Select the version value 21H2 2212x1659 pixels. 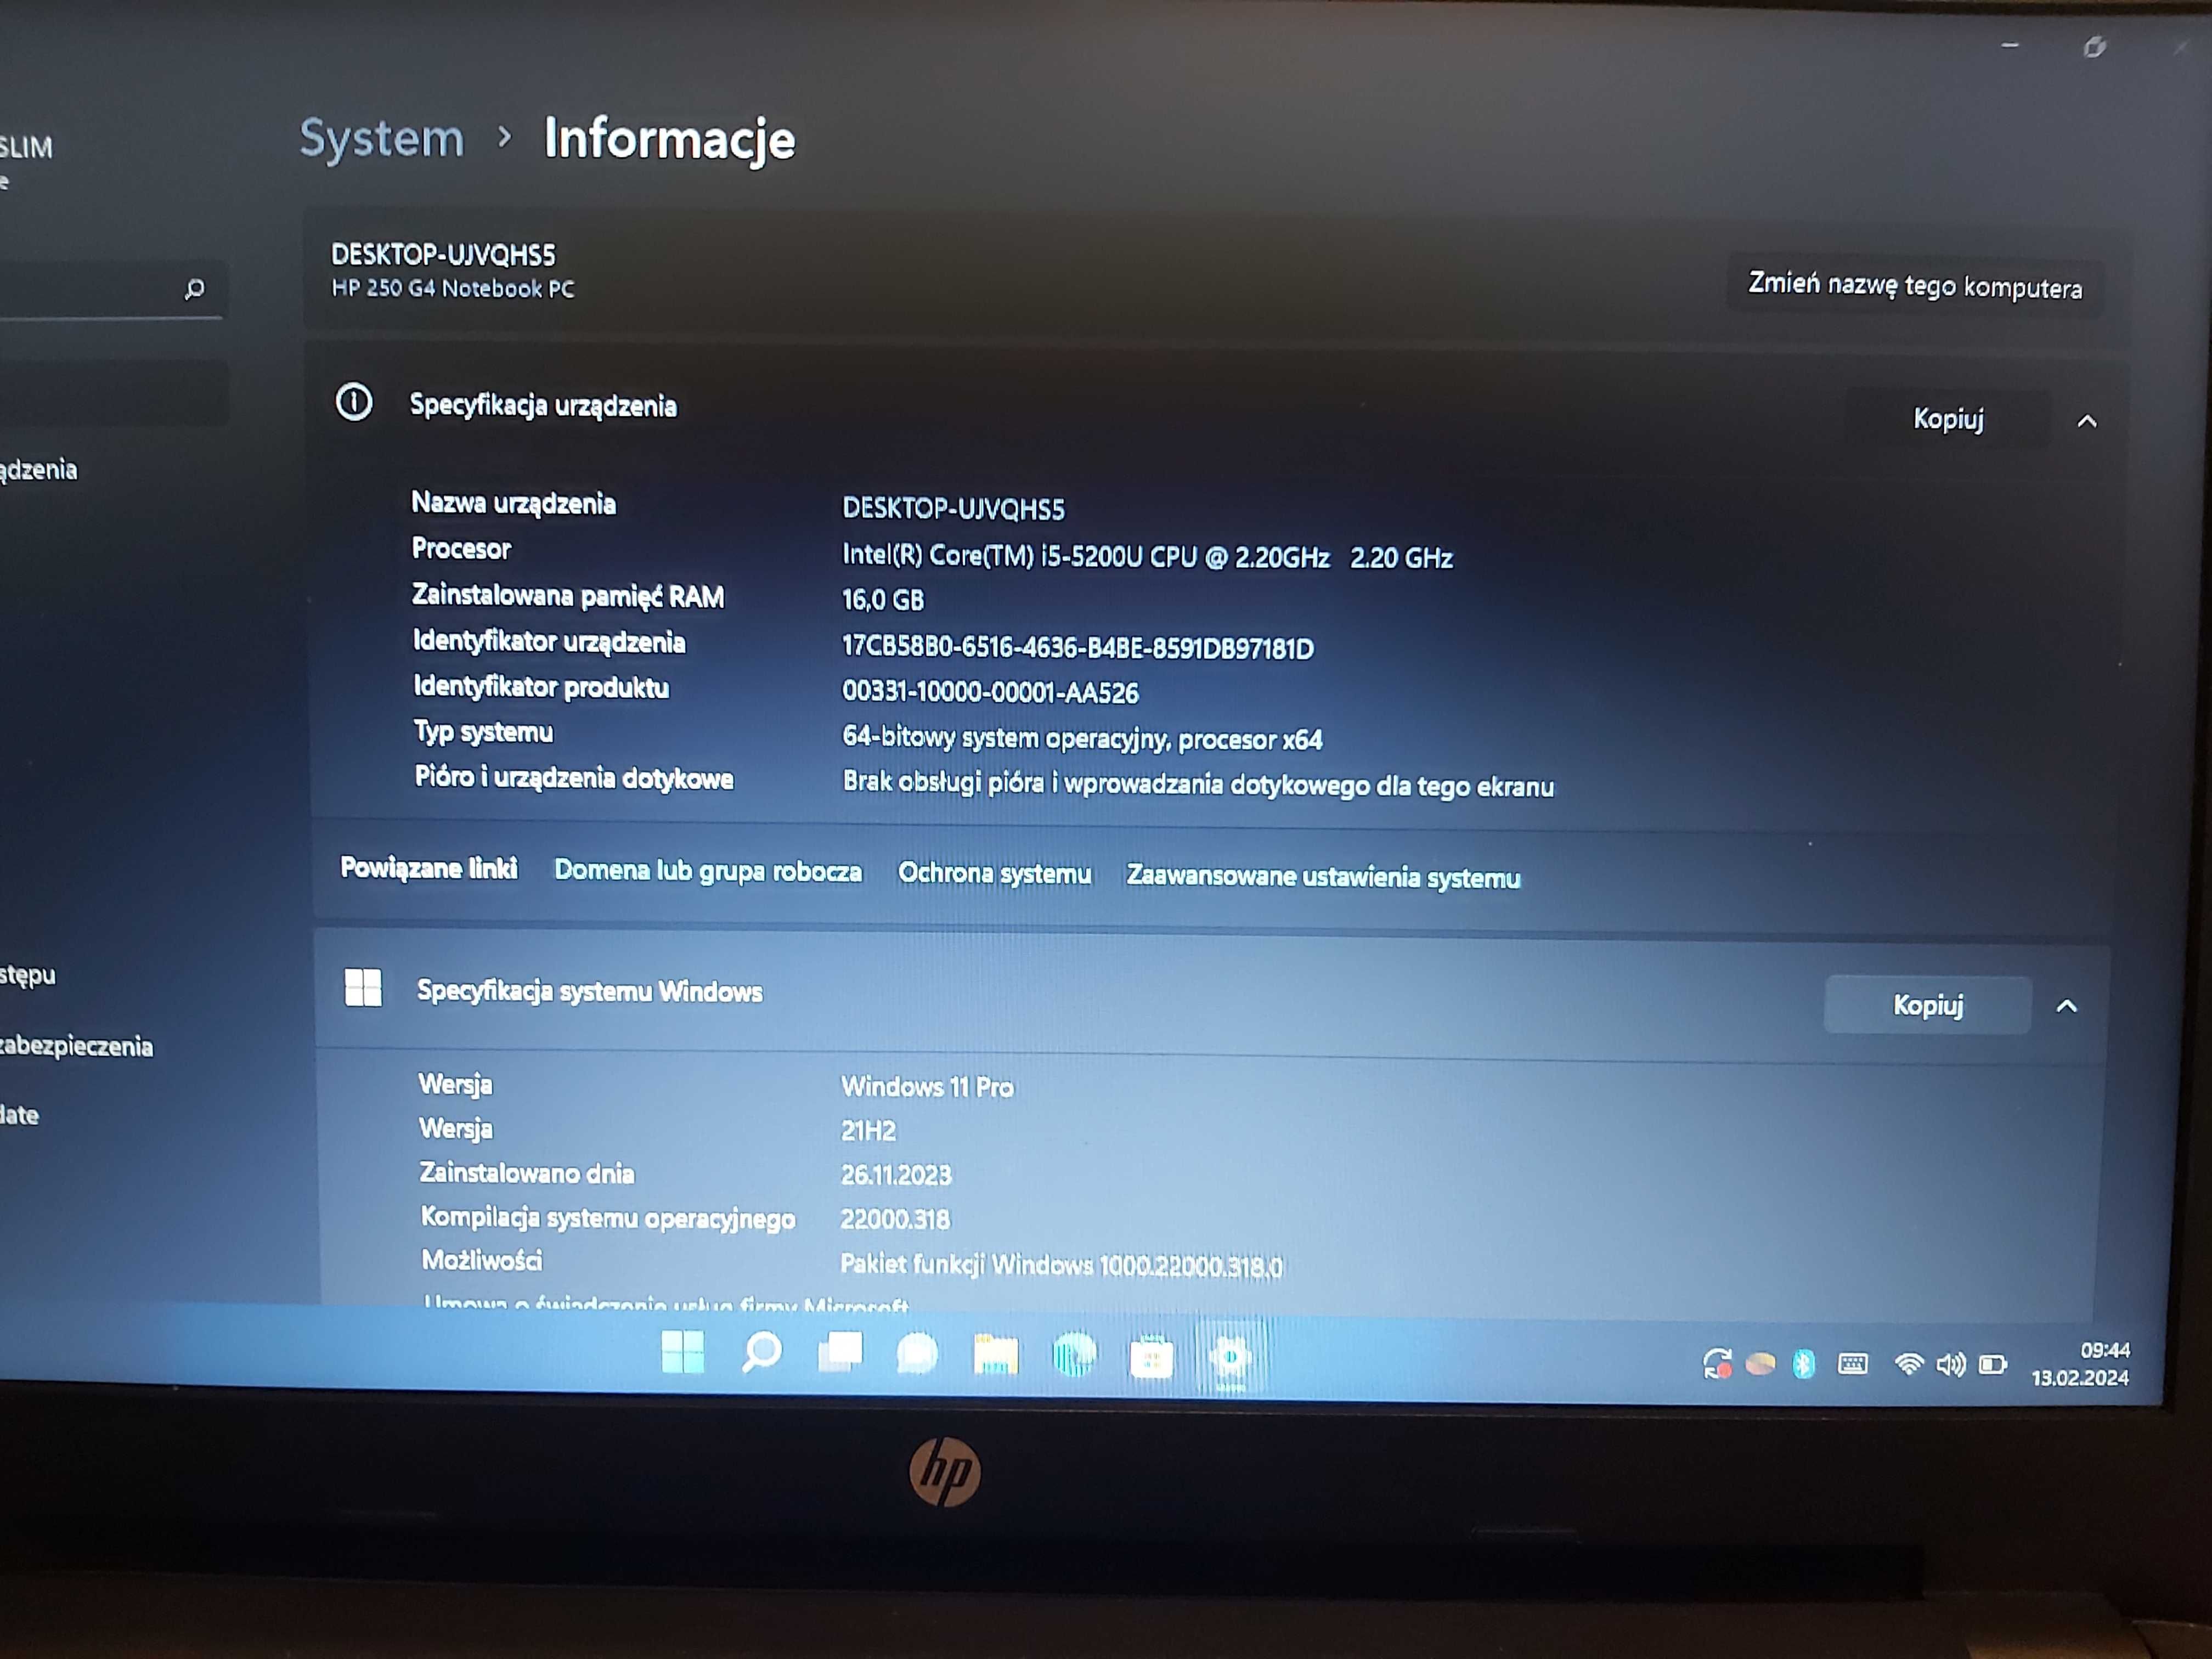[x=868, y=1130]
